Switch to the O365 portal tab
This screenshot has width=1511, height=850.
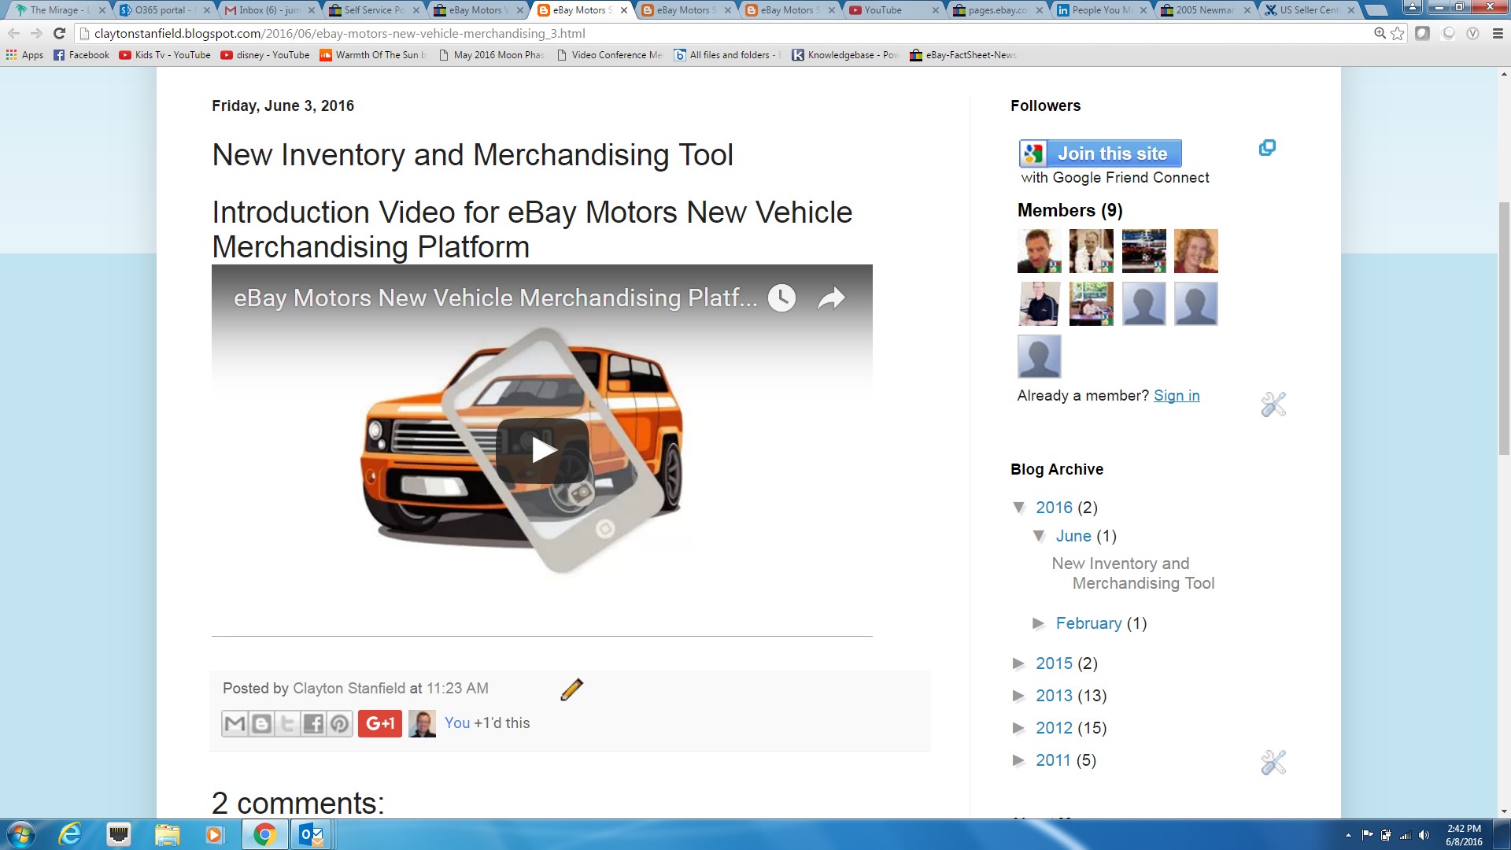coord(164,10)
